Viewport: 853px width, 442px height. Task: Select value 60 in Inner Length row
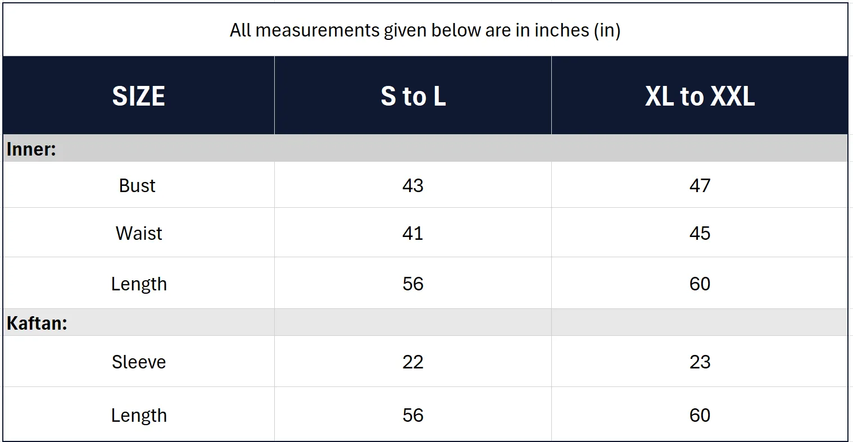(700, 284)
